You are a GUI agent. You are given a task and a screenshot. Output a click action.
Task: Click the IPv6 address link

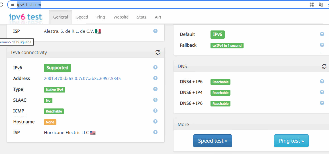[82, 79]
